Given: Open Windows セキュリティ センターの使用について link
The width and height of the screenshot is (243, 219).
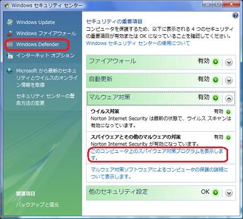Looking at the screenshot, I should point(138,43).
